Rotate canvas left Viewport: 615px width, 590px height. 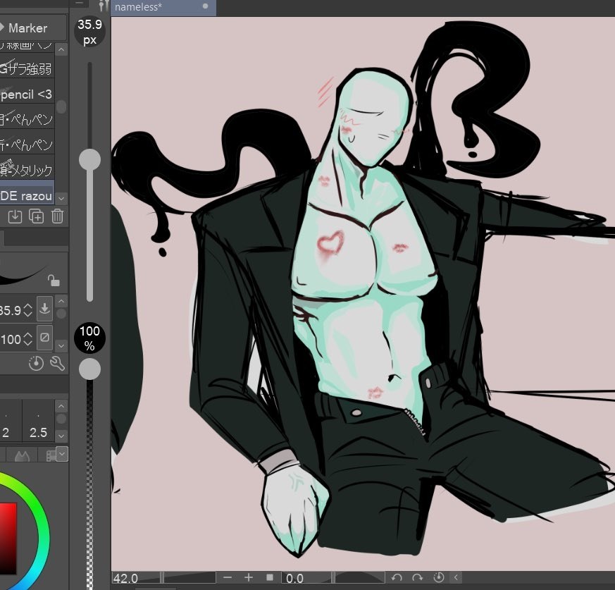click(397, 577)
